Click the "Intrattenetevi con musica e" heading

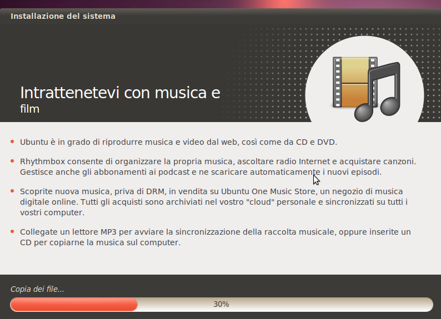click(120, 93)
